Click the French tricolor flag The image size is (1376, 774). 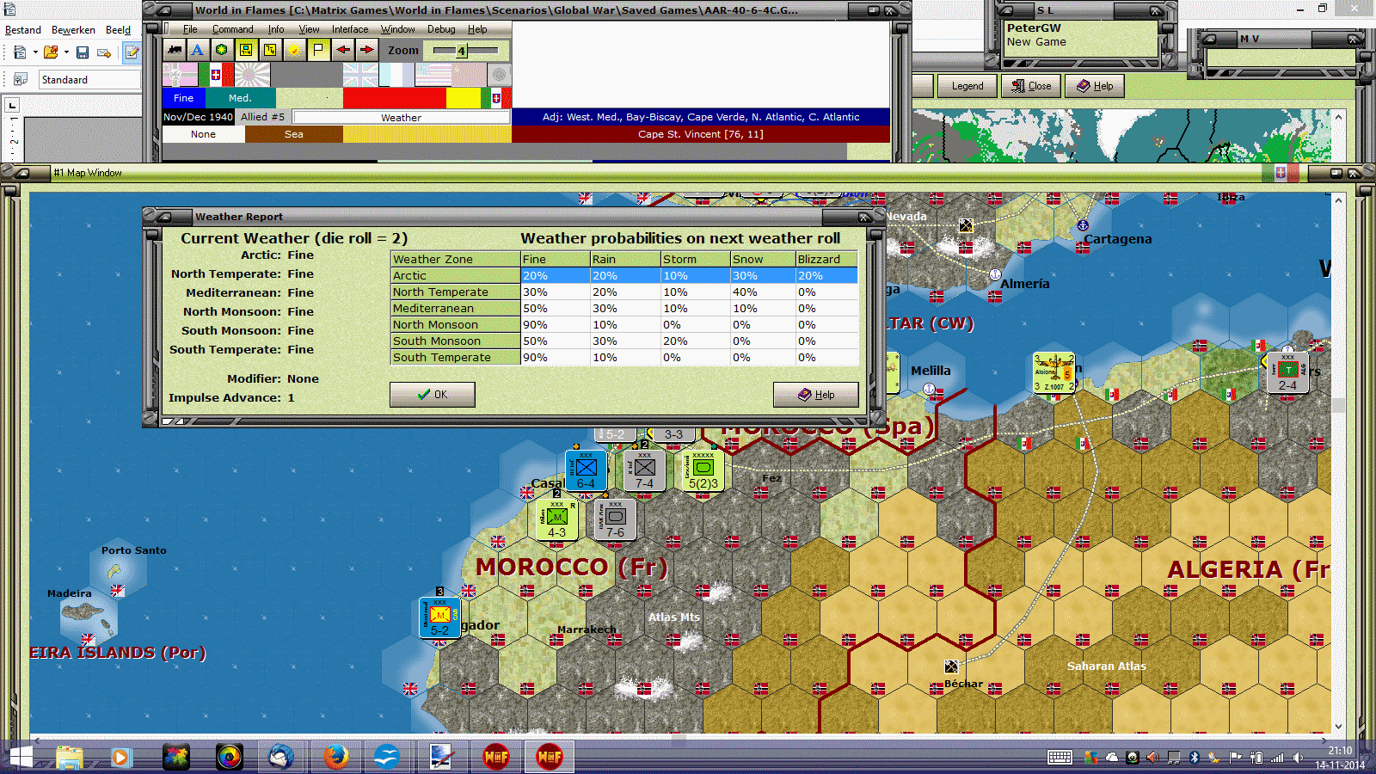(x=396, y=75)
